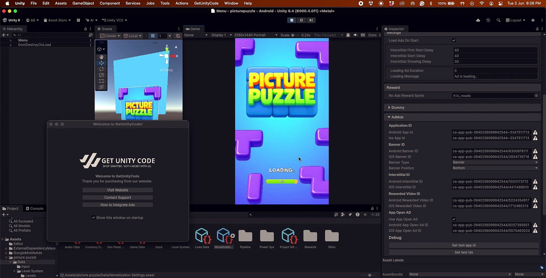Open the help question-mark icon in toolbar

click(x=533, y=20)
